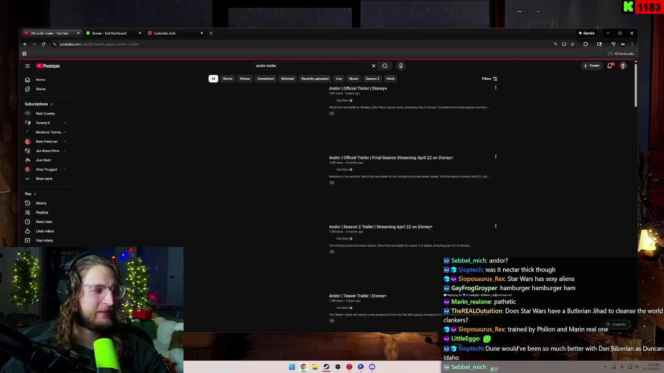Image resolution: width=664 pixels, height=373 pixels.
Task: Open Watch later in the sidebar
Action: (39, 222)
